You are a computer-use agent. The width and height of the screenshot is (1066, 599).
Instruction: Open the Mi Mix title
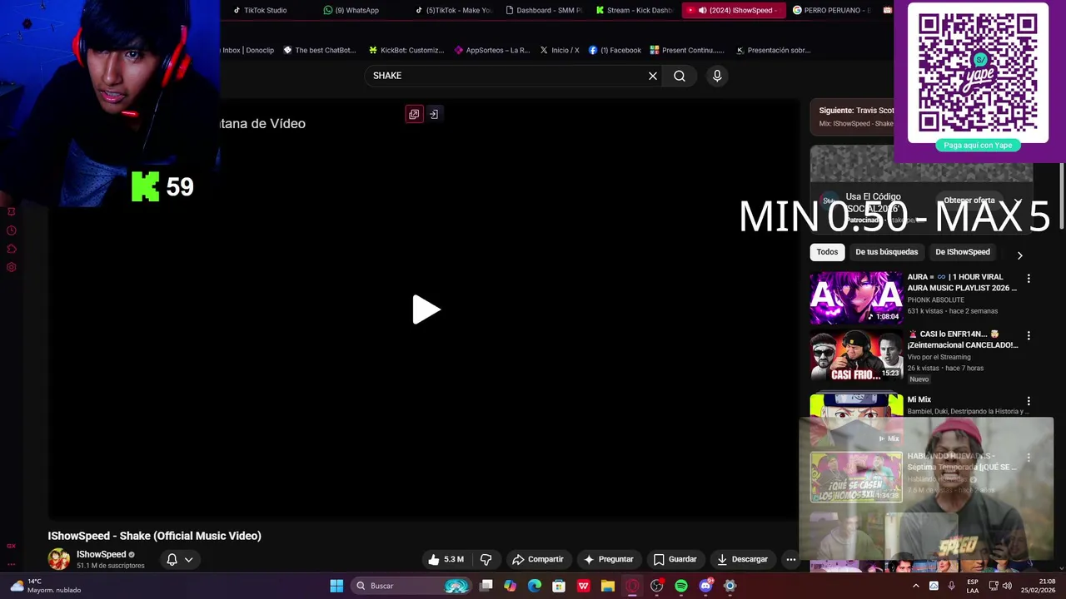tap(919, 400)
